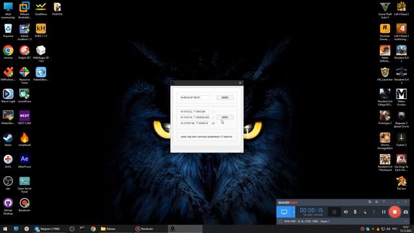Screen dimensions: 414x233
Task: Open NZXT CAM desktop icon
Action: click(x=25, y=118)
